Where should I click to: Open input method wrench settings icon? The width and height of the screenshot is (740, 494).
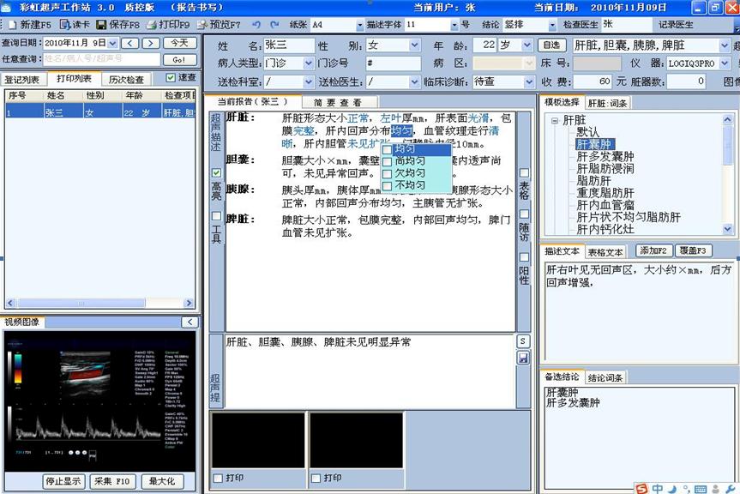730,489
